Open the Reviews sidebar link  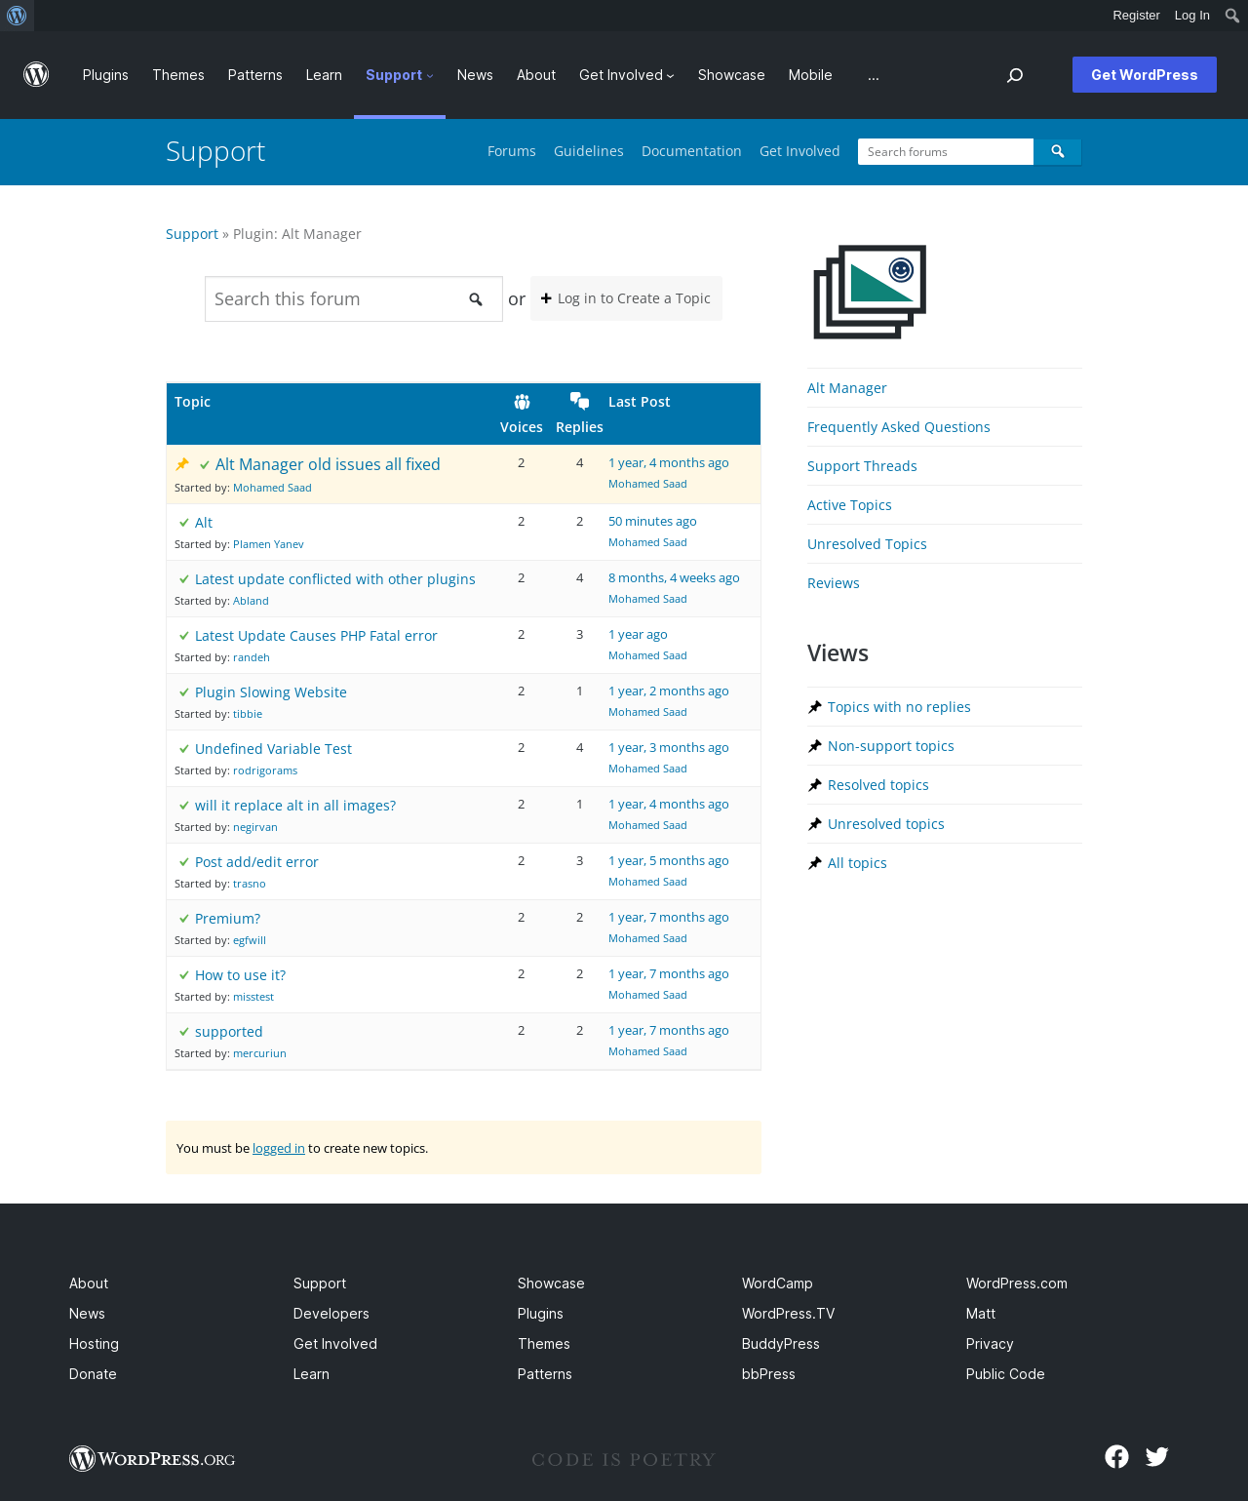click(x=834, y=583)
